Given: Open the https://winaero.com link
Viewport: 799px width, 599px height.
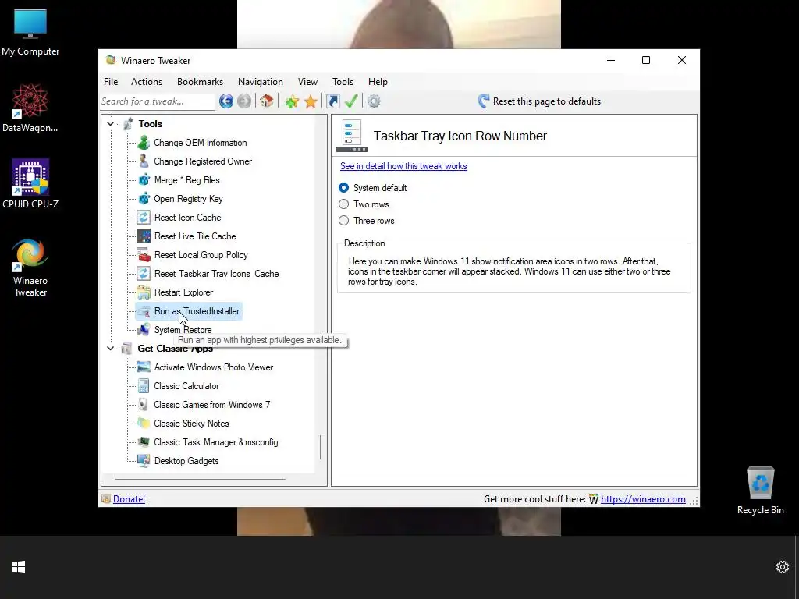Looking at the screenshot, I should [643, 499].
